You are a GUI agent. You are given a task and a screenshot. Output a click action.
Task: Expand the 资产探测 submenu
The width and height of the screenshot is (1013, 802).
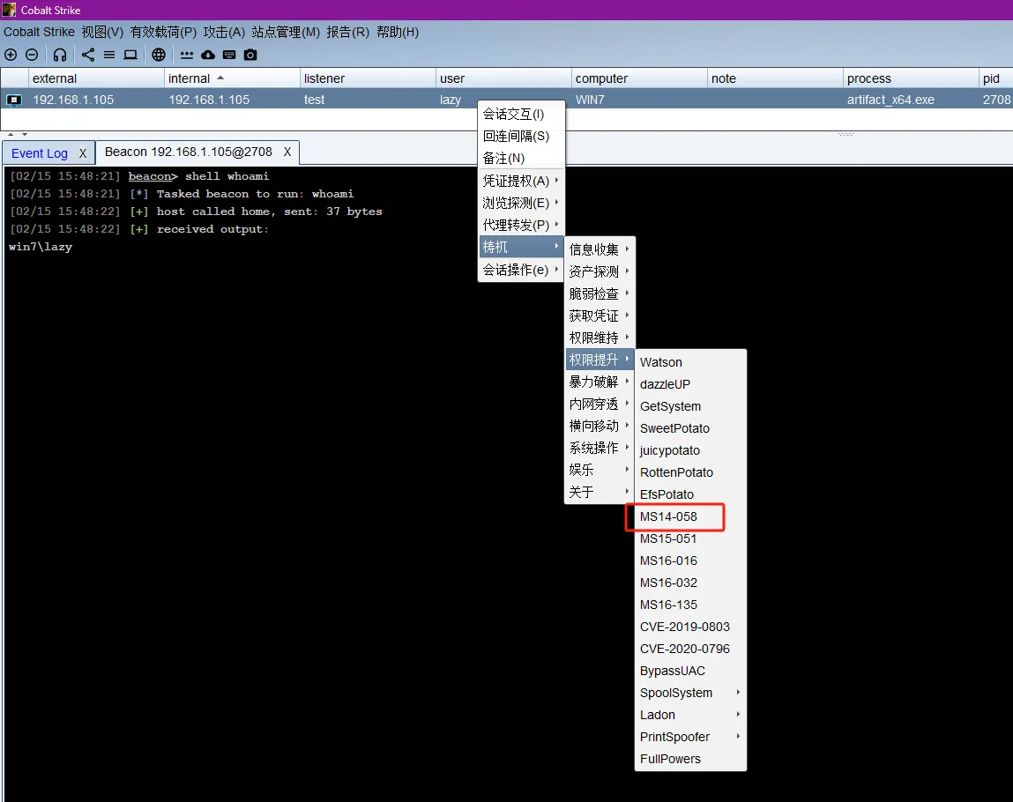[x=600, y=271]
